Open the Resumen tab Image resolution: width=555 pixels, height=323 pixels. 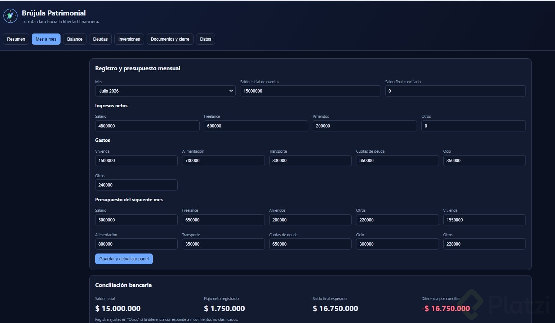pos(16,39)
